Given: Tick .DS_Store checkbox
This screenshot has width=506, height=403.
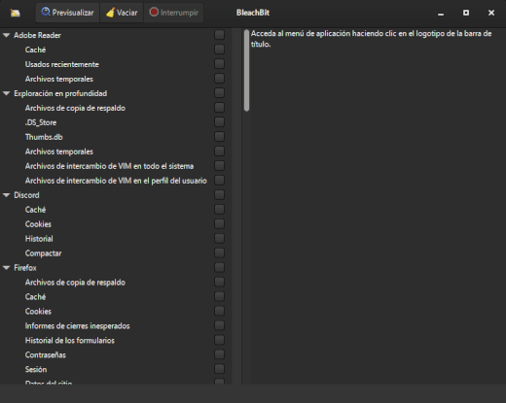Looking at the screenshot, I should coord(219,122).
